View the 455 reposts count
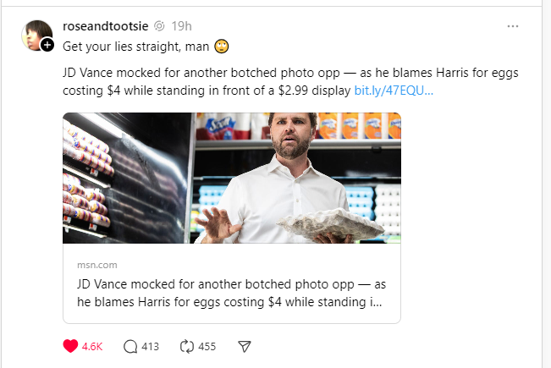Screen dimensions: 551x368 tap(207, 346)
